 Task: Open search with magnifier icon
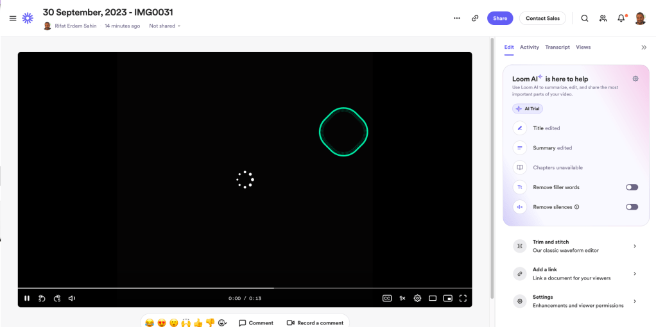pyautogui.click(x=585, y=19)
